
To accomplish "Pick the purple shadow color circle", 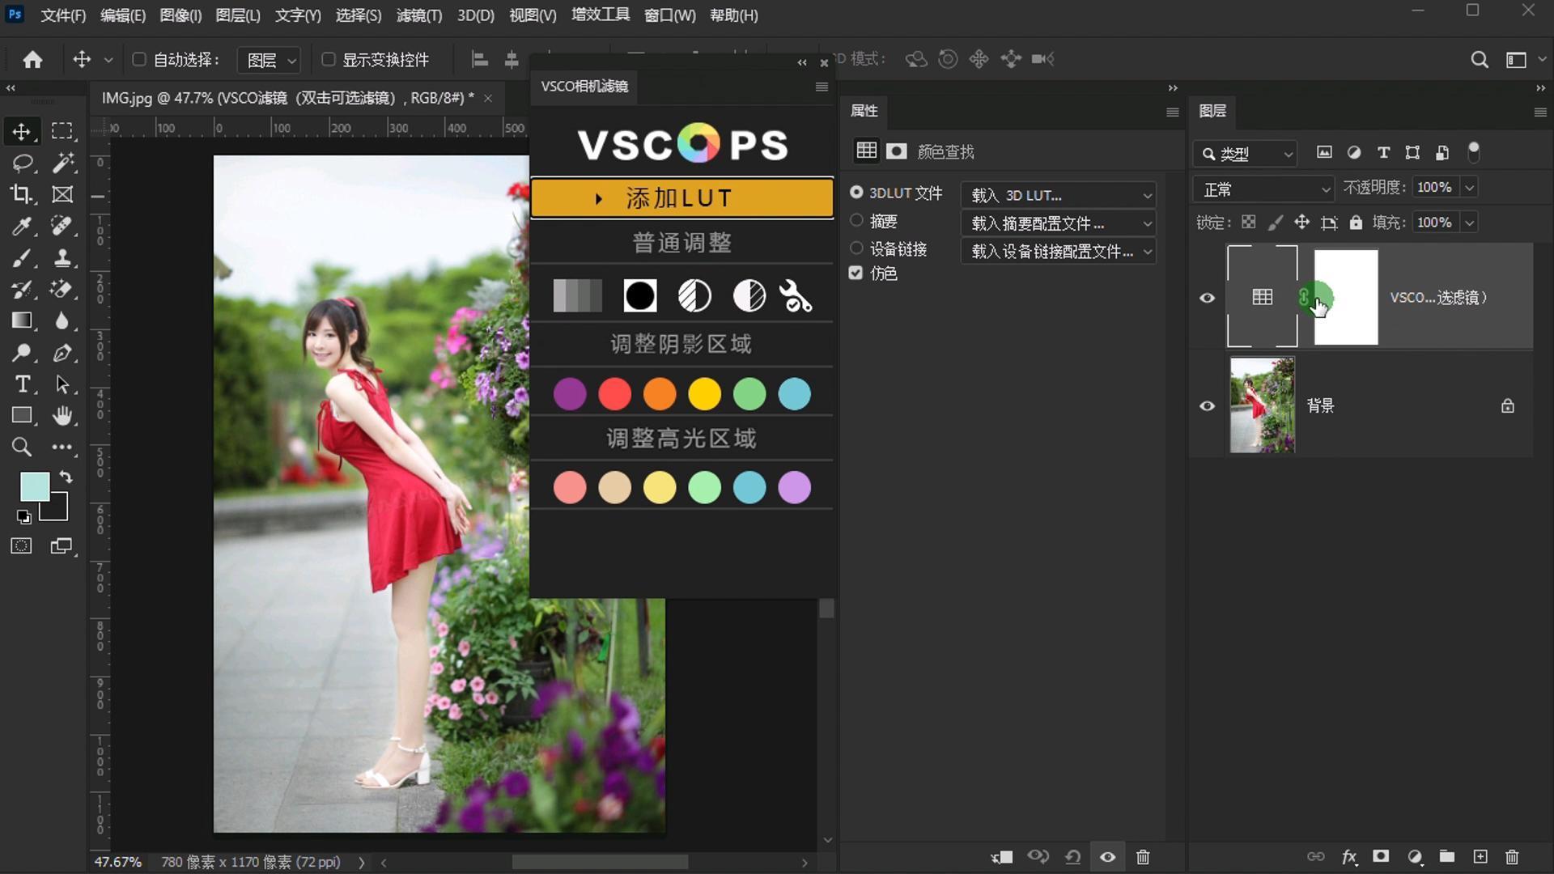I will [x=570, y=394].
